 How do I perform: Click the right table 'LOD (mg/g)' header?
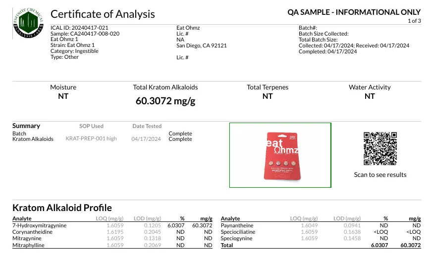(x=347, y=218)
